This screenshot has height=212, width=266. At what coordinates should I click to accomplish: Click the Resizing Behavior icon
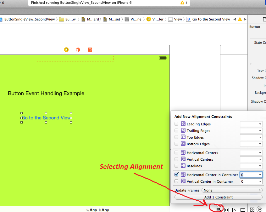click(x=243, y=210)
